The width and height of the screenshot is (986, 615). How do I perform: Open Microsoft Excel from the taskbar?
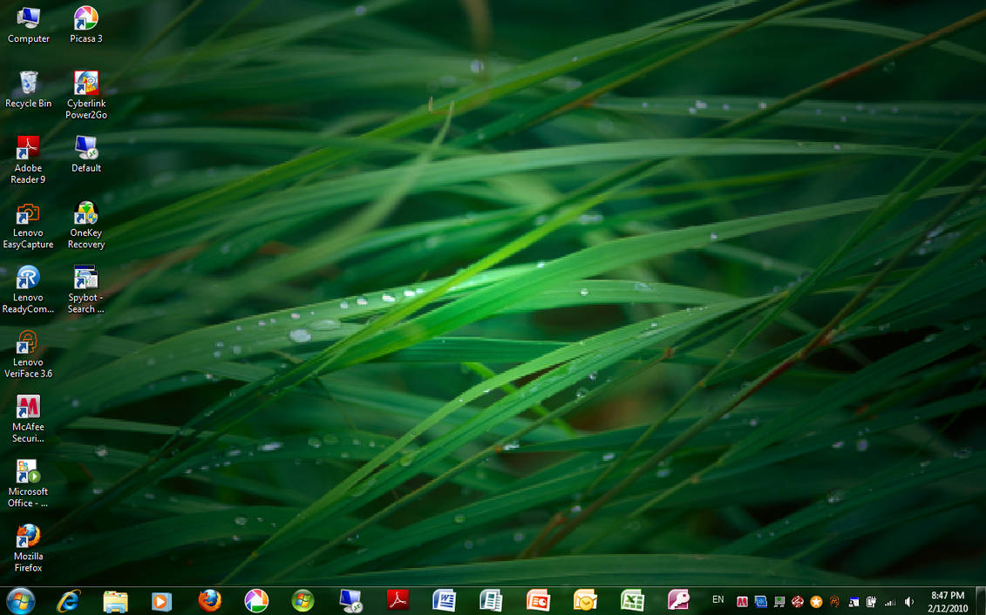tap(632, 601)
